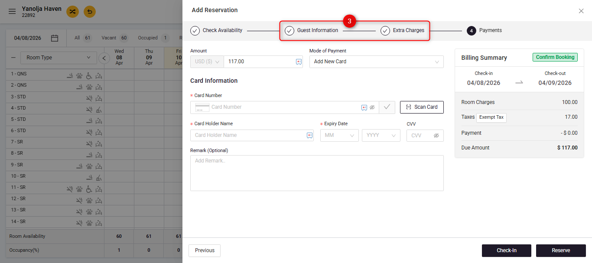Click the Exempt Tax button
The width and height of the screenshot is (592, 263).
(491, 117)
